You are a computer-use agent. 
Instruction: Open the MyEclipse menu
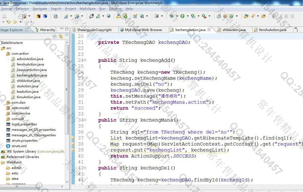point(88,9)
